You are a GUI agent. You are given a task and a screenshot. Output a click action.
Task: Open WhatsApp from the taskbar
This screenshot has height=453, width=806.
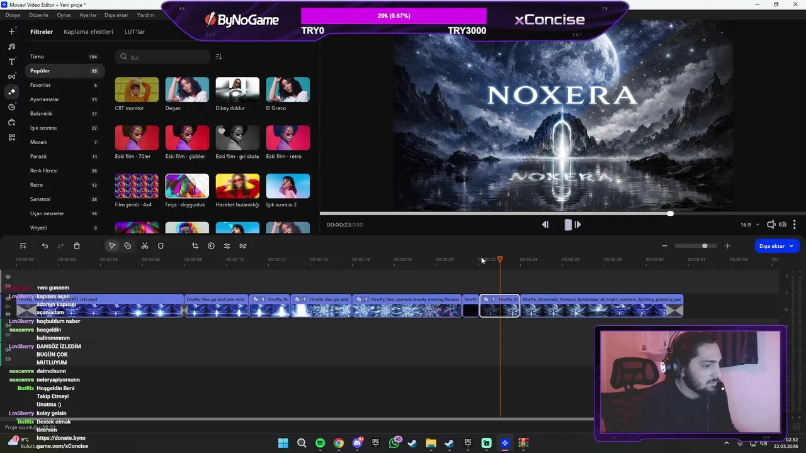click(394, 443)
